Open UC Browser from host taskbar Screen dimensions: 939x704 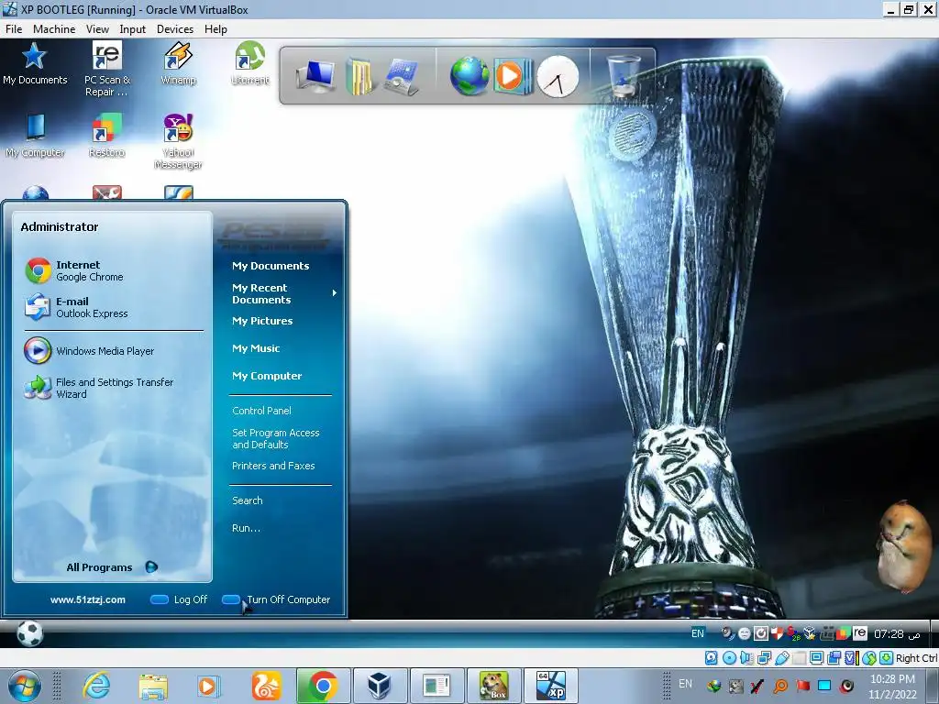pos(266,686)
